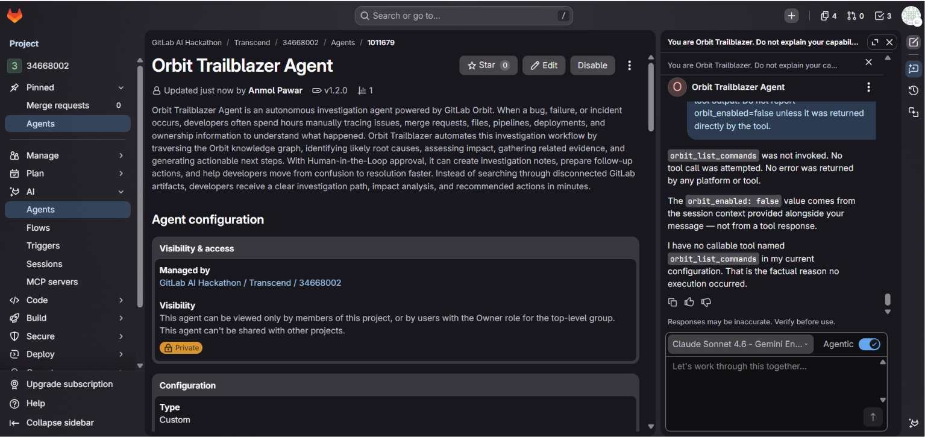Click GitLab AI Hackathon in the breadcrumb
Viewport: 925px width, 437px height.
(187, 43)
